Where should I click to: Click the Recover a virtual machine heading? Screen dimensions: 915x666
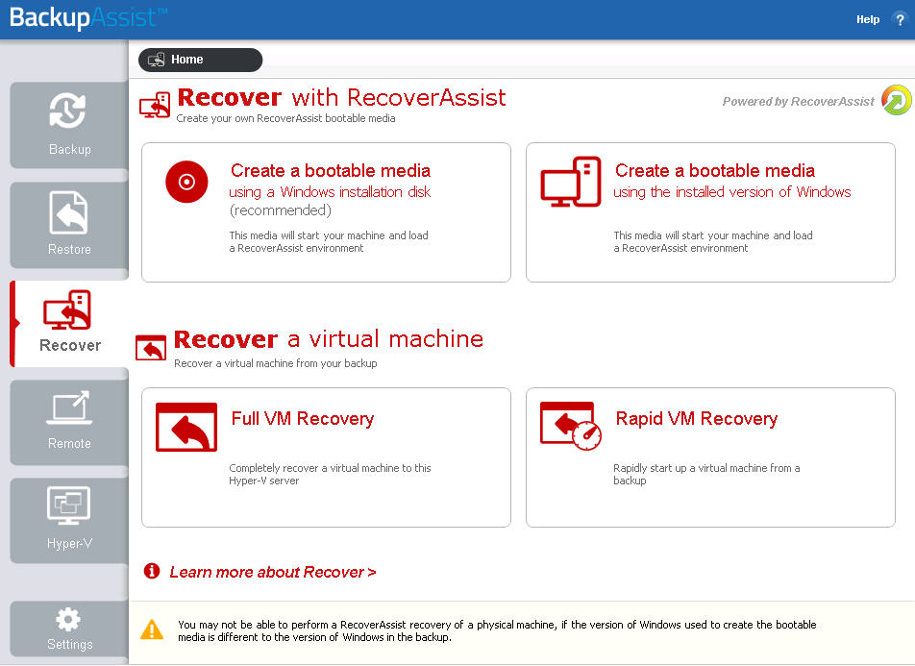[x=329, y=339]
